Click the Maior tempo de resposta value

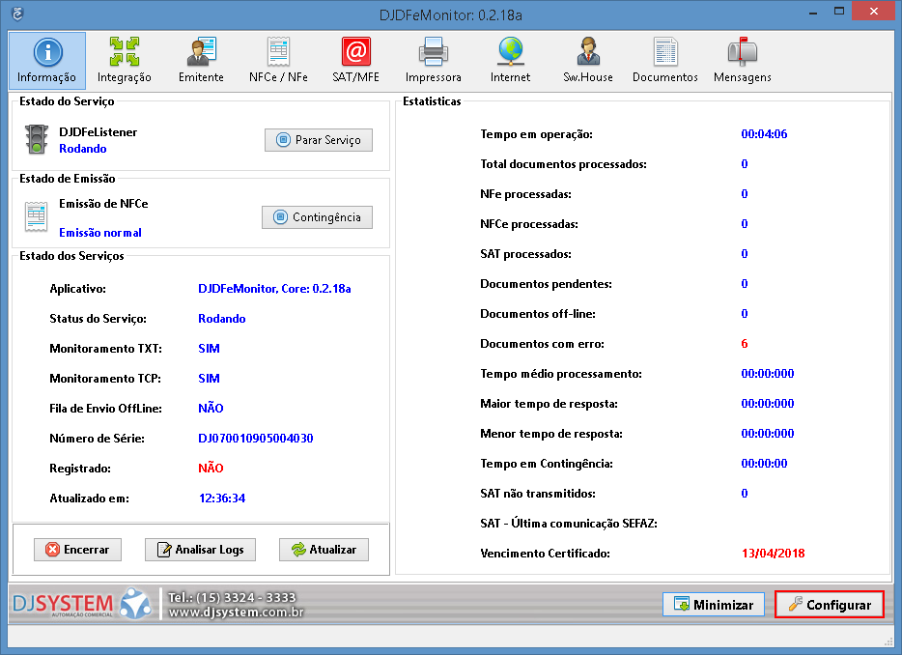768,404
